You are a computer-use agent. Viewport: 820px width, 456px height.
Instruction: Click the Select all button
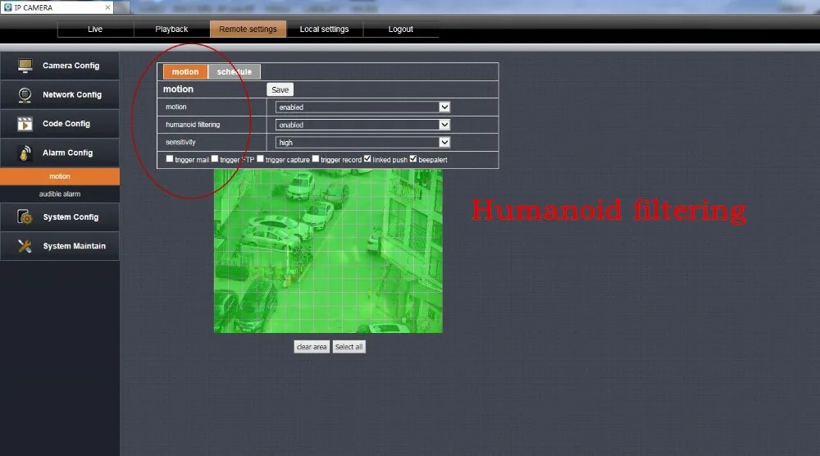tap(348, 347)
